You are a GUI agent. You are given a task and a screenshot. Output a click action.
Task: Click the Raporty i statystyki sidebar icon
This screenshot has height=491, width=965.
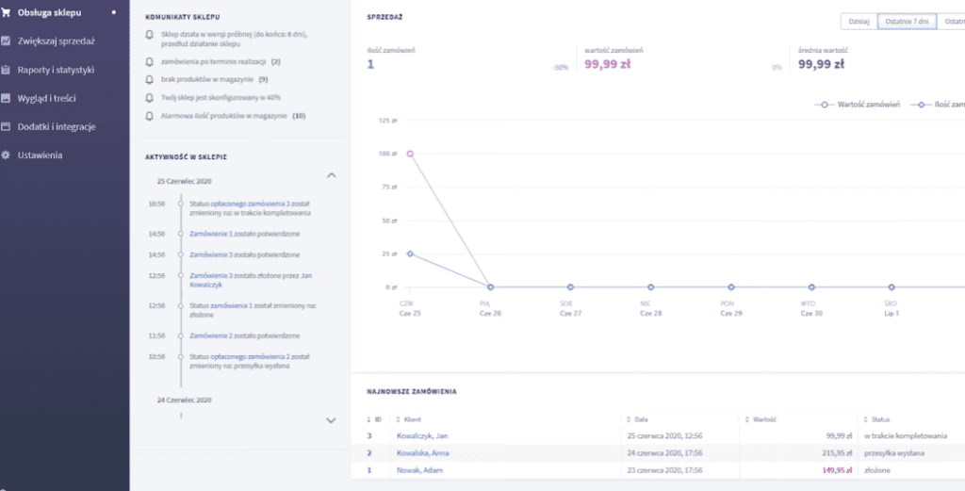[x=7, y=70]
